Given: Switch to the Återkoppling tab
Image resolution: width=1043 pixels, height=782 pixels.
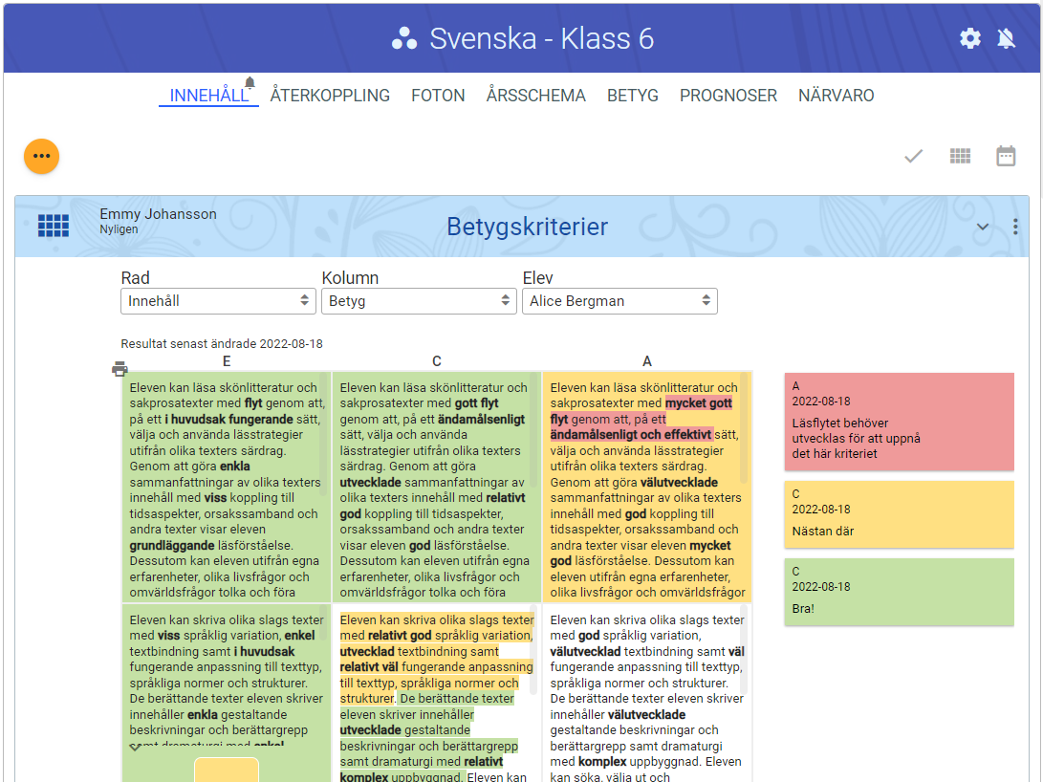Looking at the screenshot, I should click(x=330, y=96).
